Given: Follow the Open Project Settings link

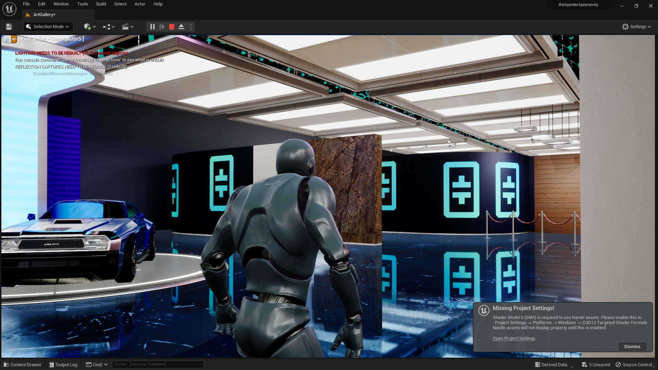Looking at the screenshot, I should (514, 338).
